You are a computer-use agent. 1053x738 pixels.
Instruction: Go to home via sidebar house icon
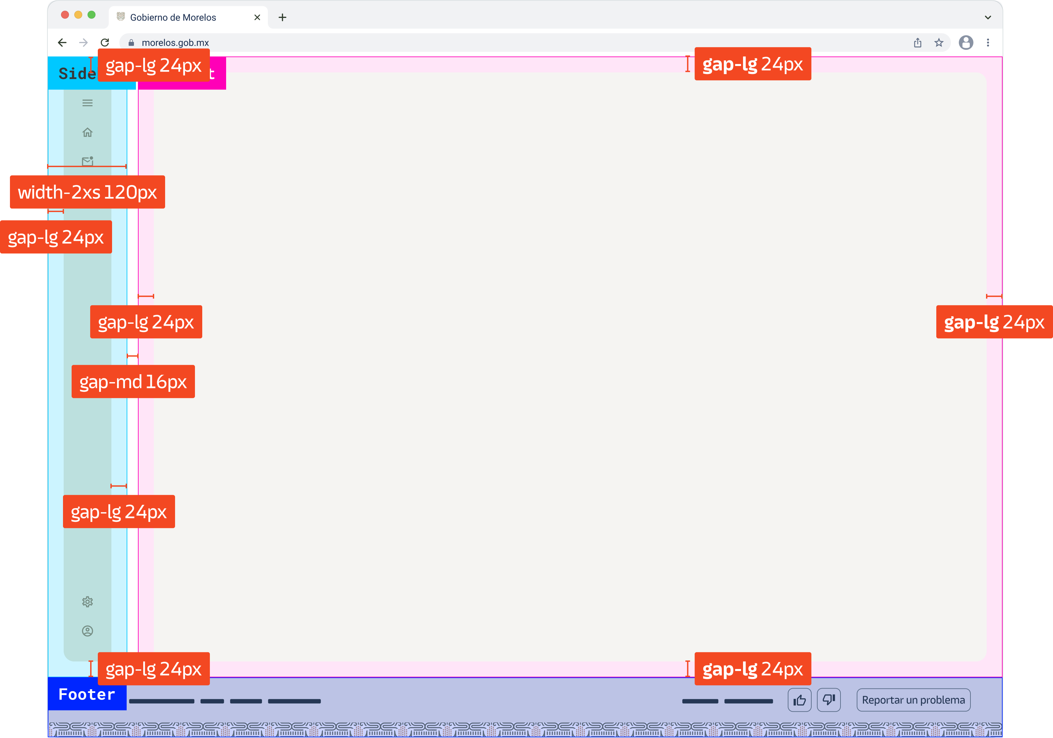pos(87,132)
